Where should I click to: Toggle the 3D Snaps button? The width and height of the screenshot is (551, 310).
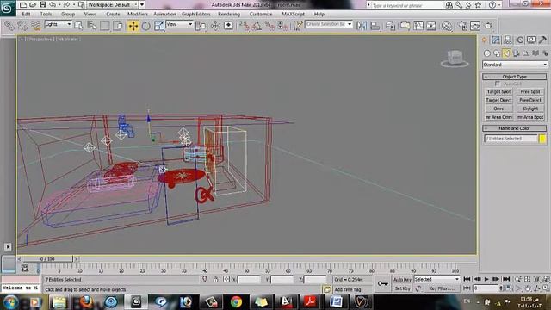244,26
